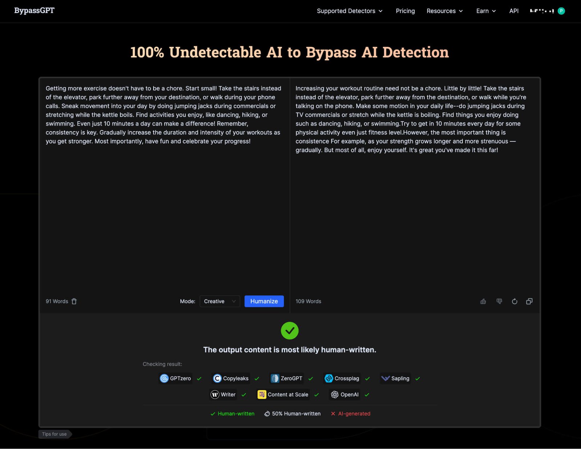Image resolution: width=581 pixels, height=449 pixels.
Task: Open the Creative mode selector
Action: [219, 301]
